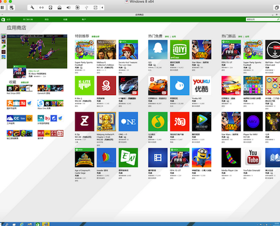Open the 帐户 account tab
Image resolution: width=280 pixels, height=226 pixels.
coord(84,20)
